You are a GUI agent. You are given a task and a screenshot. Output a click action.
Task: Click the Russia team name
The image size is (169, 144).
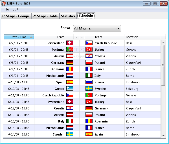click(x=99, y=82)
